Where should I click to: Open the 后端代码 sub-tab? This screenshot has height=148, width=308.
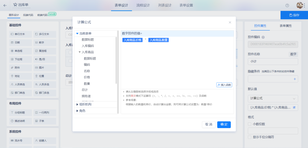tap(28, 15)
